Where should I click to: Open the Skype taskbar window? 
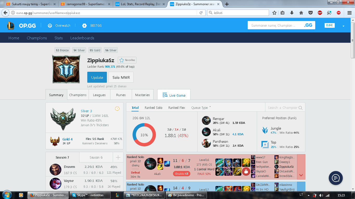tap(91, 195)
